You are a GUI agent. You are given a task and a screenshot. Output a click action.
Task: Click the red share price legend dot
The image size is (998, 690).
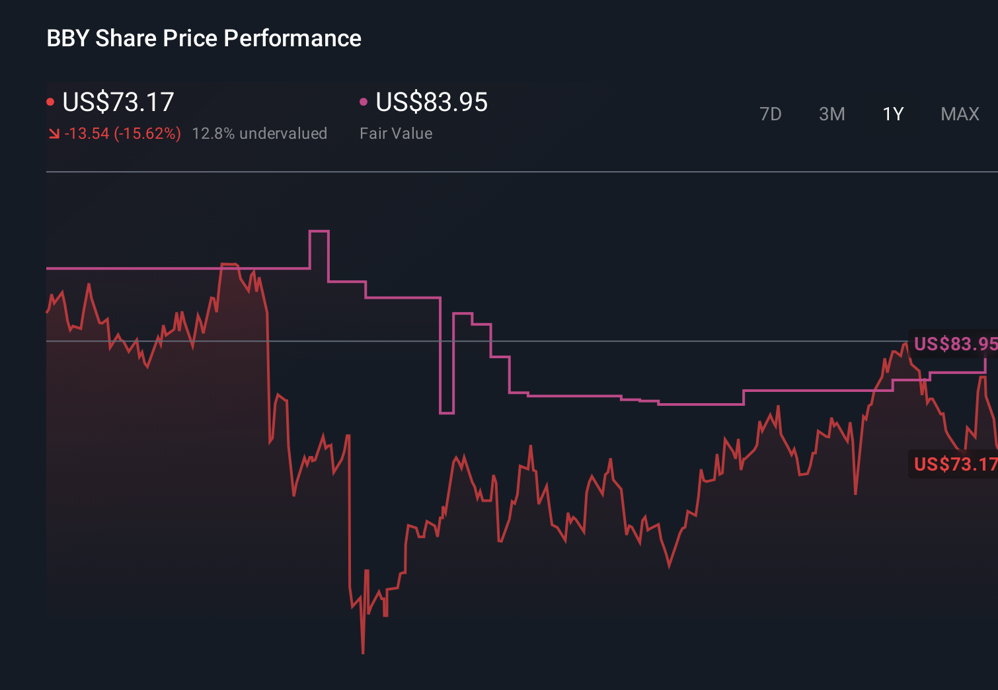pyautogui.click(x=50, y=102)
